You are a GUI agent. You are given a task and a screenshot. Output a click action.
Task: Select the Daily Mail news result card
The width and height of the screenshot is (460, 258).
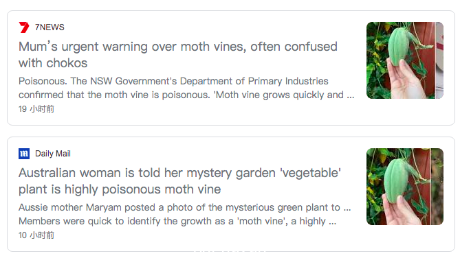(231, 194)
